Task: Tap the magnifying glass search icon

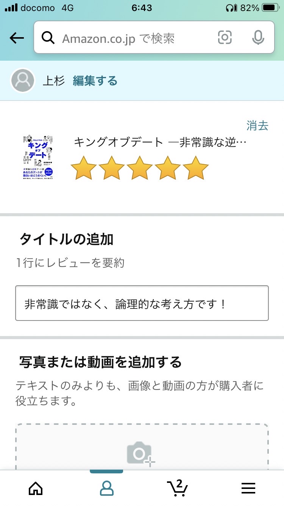Action: click(48, 38)
